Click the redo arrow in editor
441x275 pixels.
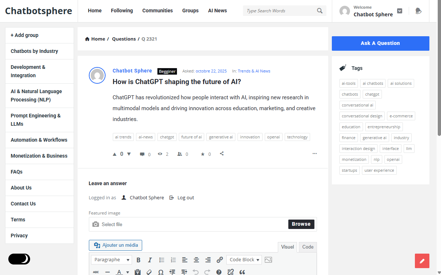click(x=207, y=272)
